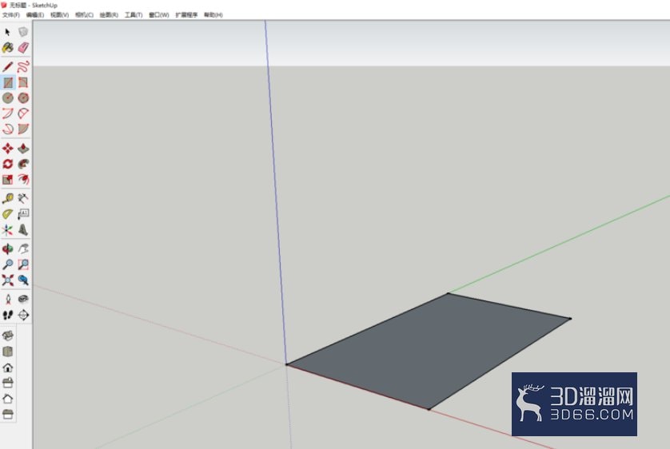The height and width of the screenshot is (449, 670).
Task: Open the 窗口(W) menu
Action: click(158, 15)
